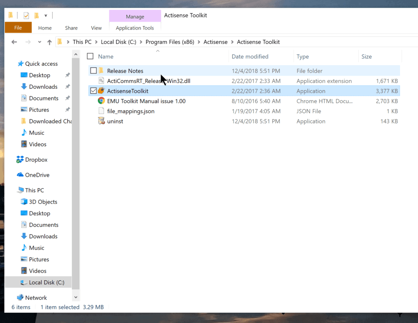Image resolution: width=418 pixels, height=323 pixels.
Task: Select the ActiCommsRT DLL file icon
Action: [101, 81]
